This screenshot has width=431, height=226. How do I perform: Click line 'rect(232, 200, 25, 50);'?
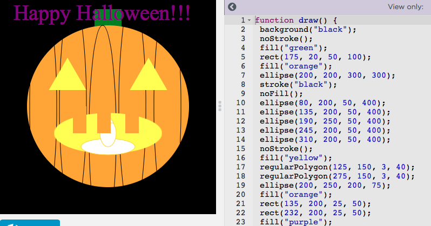tap(315, 213)
